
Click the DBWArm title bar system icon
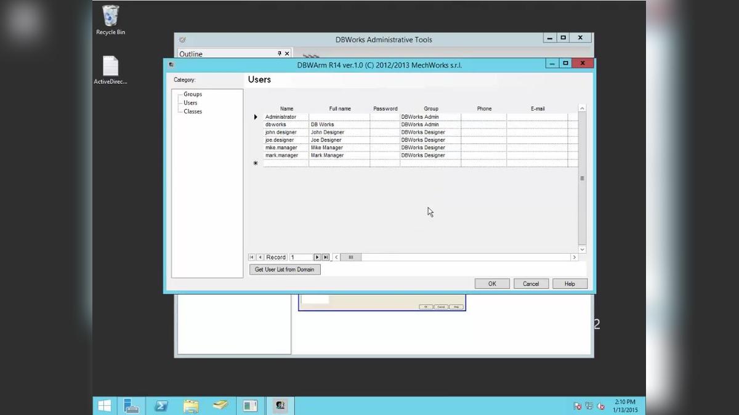pos(171,65)
